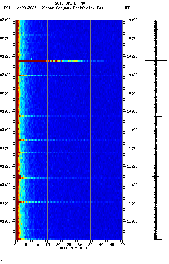Screen dimensions: 169x264
Task: Click the 02:30 PST time label
Action: click(x=5, y=75)
